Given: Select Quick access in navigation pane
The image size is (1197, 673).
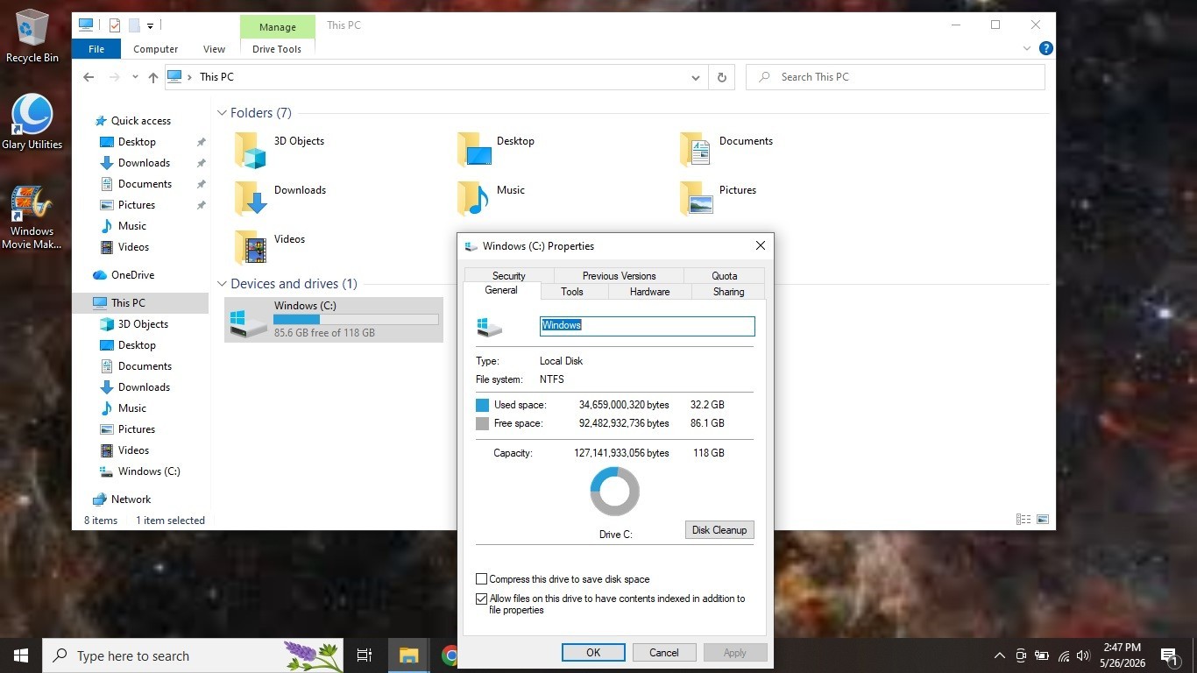Looking at the screenshot, I should coord(140,121).
